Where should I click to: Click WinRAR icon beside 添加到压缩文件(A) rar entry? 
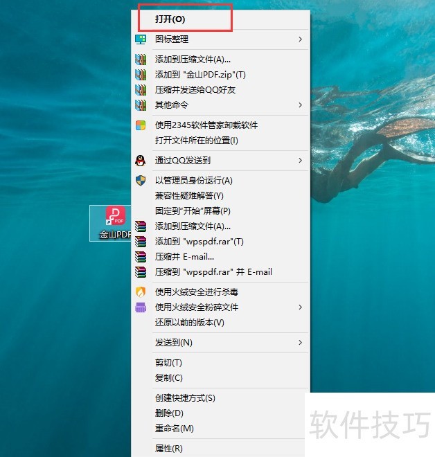[x=141, y=226]
